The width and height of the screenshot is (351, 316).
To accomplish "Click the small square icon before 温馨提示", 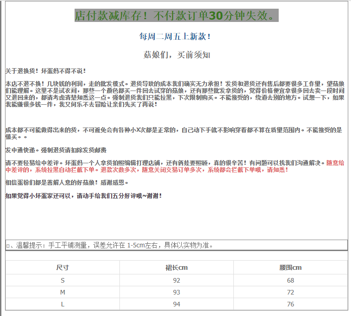I will (8, 246).
